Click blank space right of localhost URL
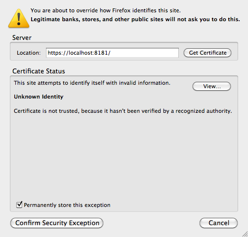 pyautogui.click(x=144, y=53)
